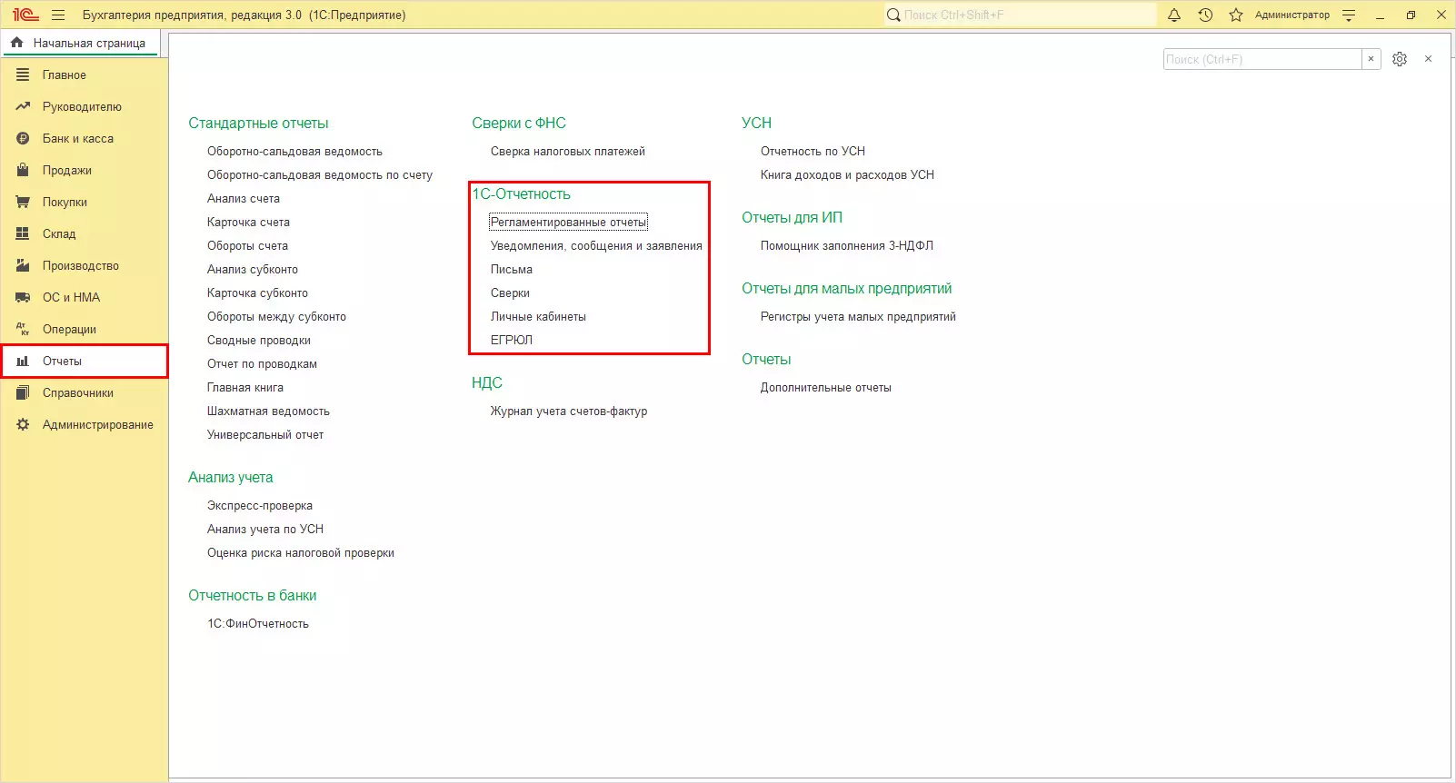
Task: Open the Руководителю section icon
Action: [23, 106]
